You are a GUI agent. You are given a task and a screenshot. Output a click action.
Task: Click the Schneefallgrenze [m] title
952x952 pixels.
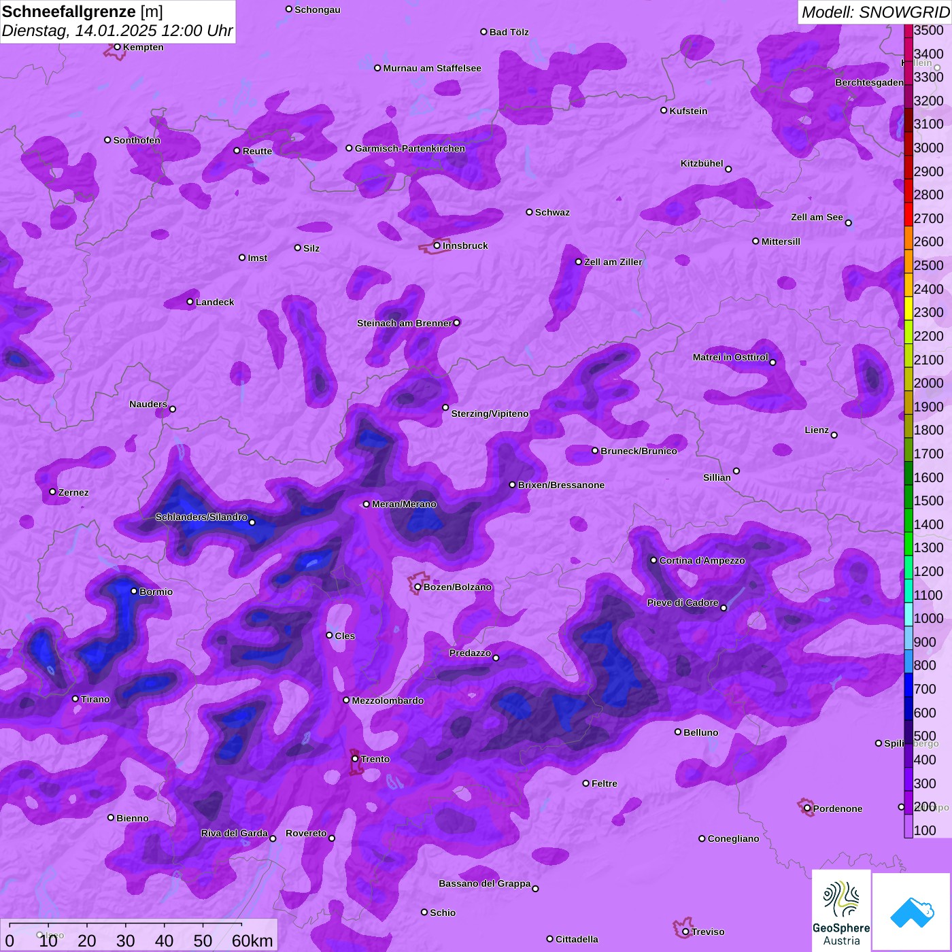click(x=83, y=12)
